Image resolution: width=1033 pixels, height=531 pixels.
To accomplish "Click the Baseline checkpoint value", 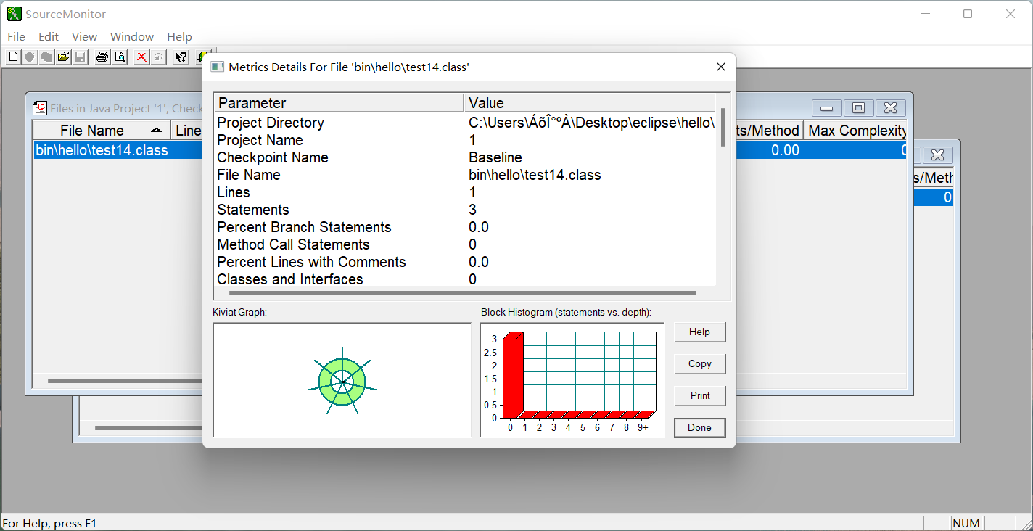I will pyautogui.click(x=495, y=157).
